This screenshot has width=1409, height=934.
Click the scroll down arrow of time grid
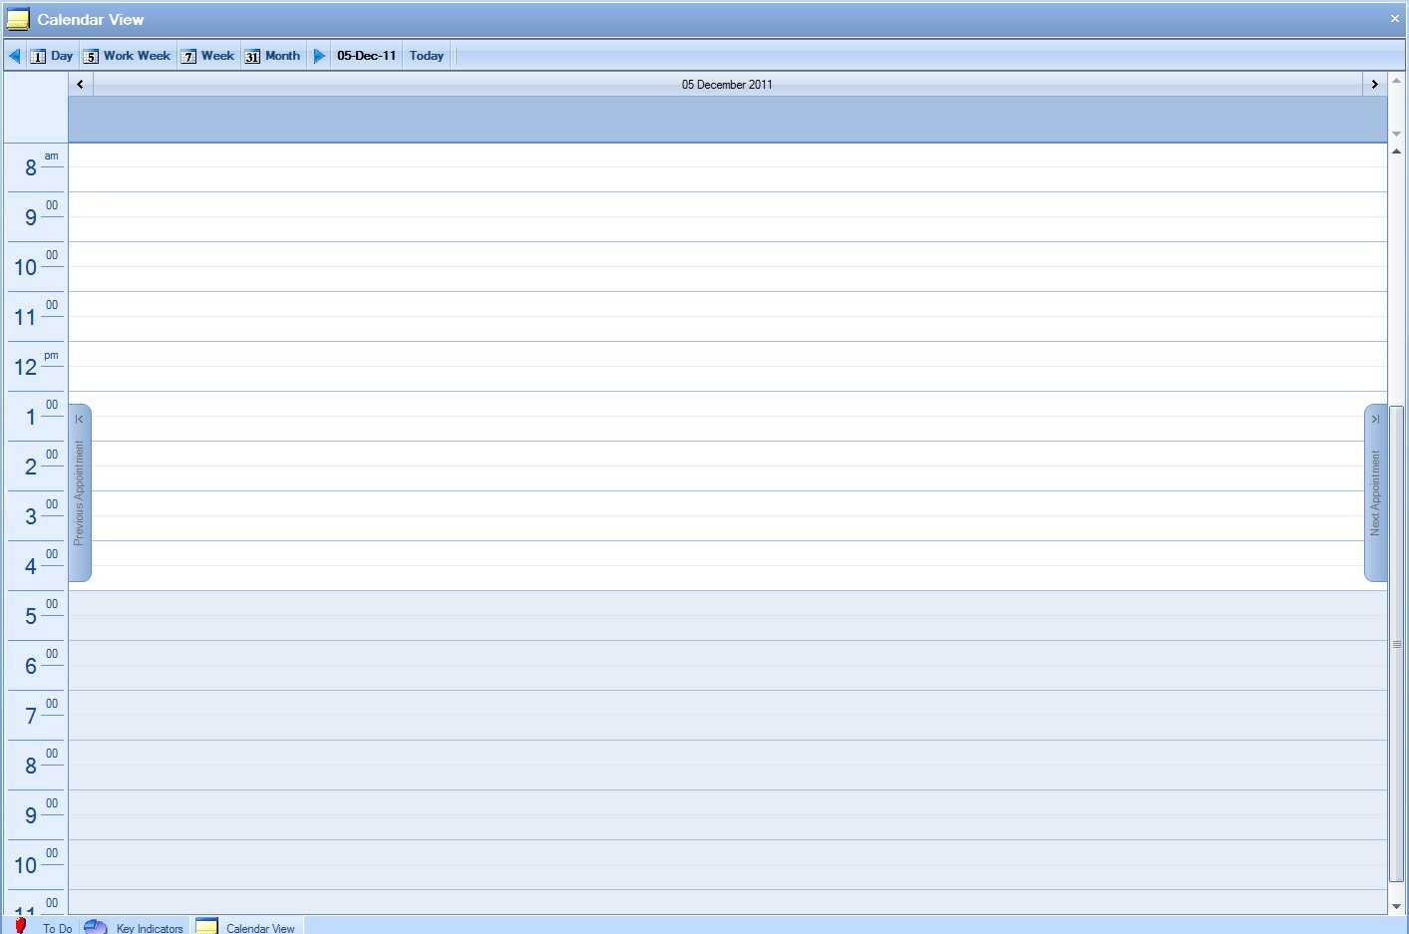(1396, 906)
